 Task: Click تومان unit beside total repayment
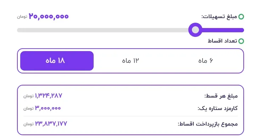pyautogui.click(x=28, y=124)
